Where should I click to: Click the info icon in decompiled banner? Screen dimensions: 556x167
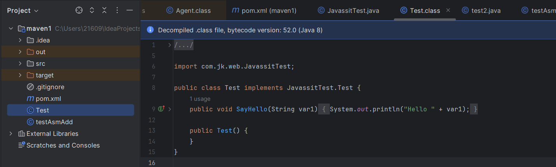click(150, 30)
